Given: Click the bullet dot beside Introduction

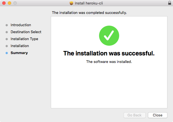Looking at the screenshot, I should click(7, 25).
